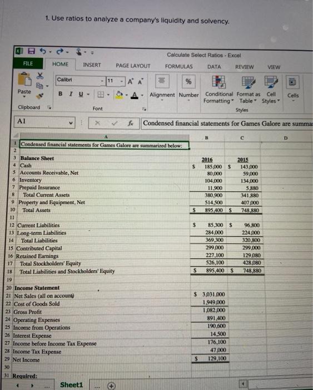
Task: Open the font size 11 dropdown
Action: click(x=122, y=81)
